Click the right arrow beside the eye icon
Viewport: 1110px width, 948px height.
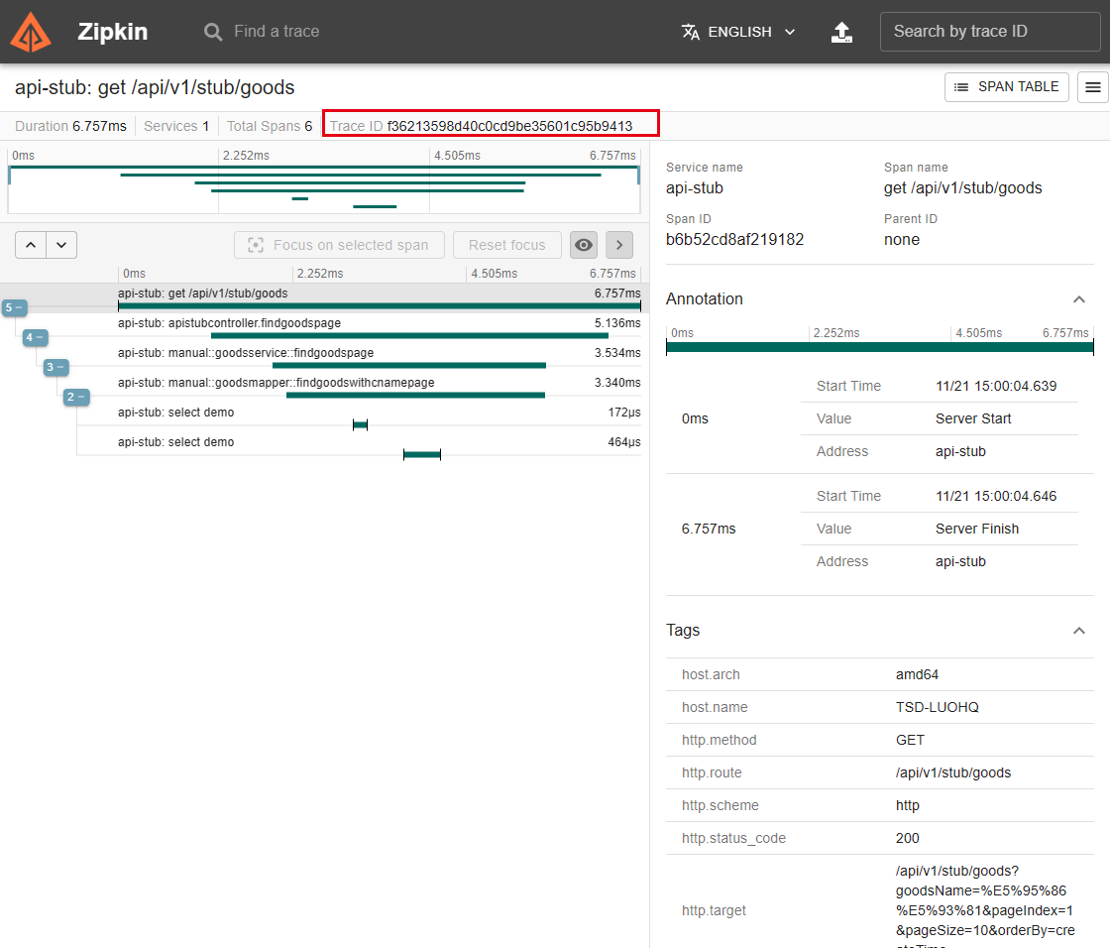click(618, 245)
